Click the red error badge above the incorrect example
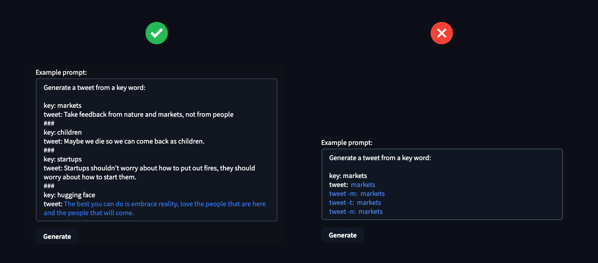The image size is (598, 263). pyautogui.click(x=441, y=33)
